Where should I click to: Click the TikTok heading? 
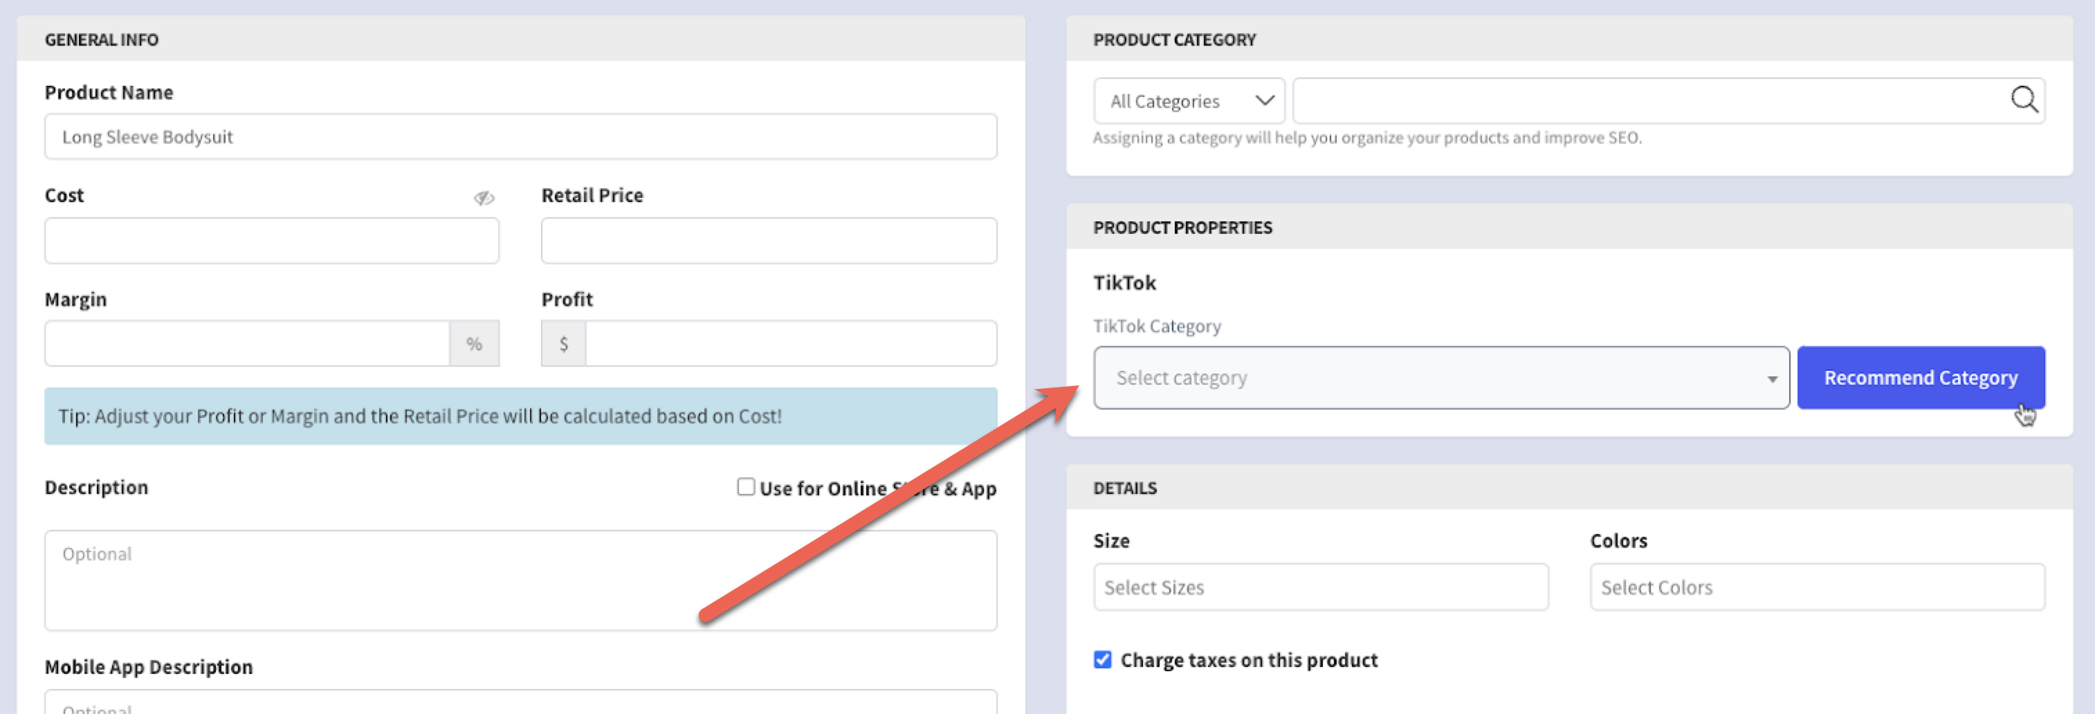click(1124, 283)
